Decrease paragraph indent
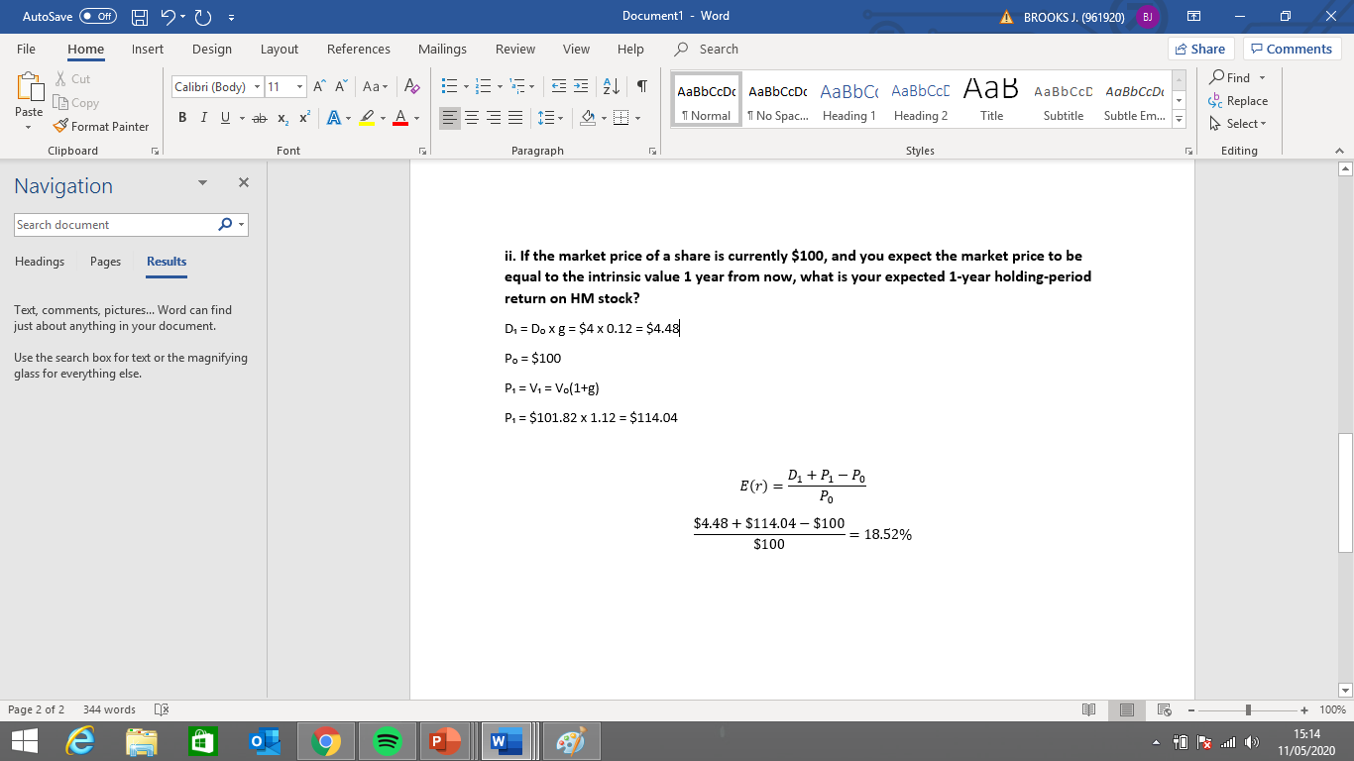The height and width of the screenshot is (761, 1354). [x=558, y=87]
